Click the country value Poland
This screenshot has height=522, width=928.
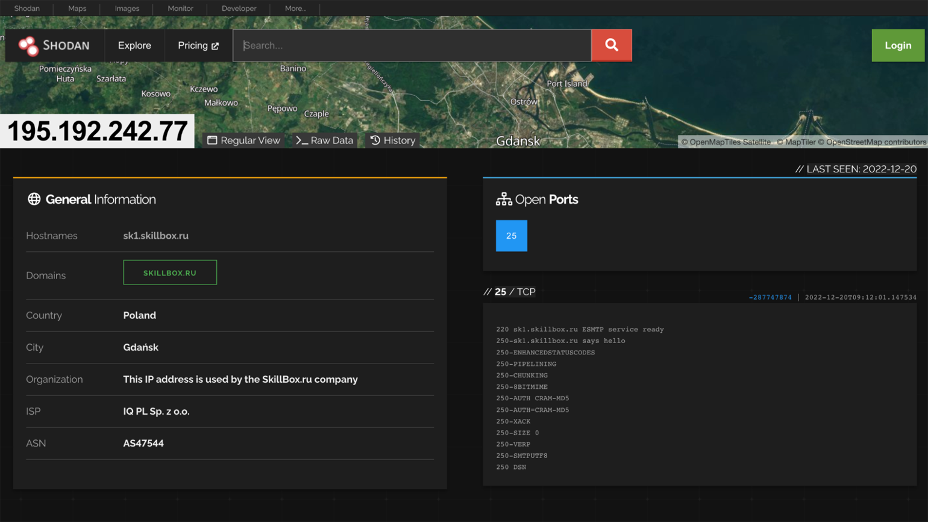coord(140,315)
